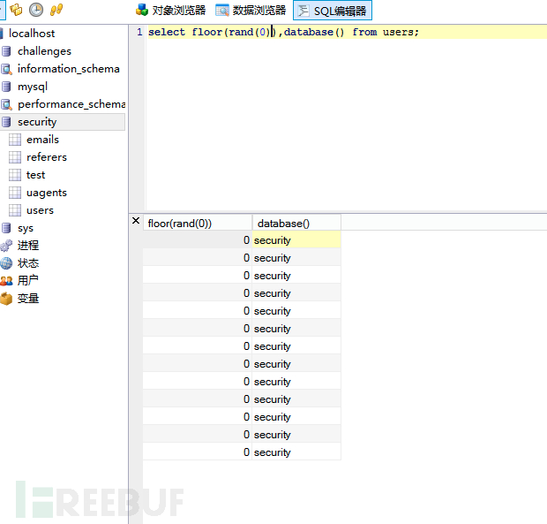The height and width of the screenshot is (524, 547).
Task: Click the test table grid icon
Action: [15, 175]
